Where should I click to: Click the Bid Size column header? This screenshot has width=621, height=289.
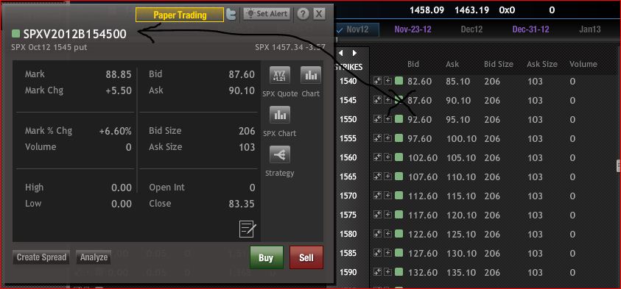(498, 64)
